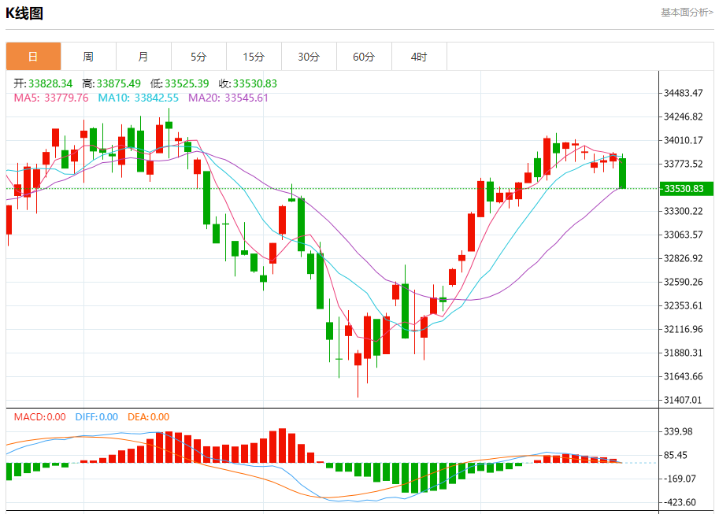The width and height of the screenshot is (719, 514).
Task: Open the 4时 chart tab
Action: [419, 57]
